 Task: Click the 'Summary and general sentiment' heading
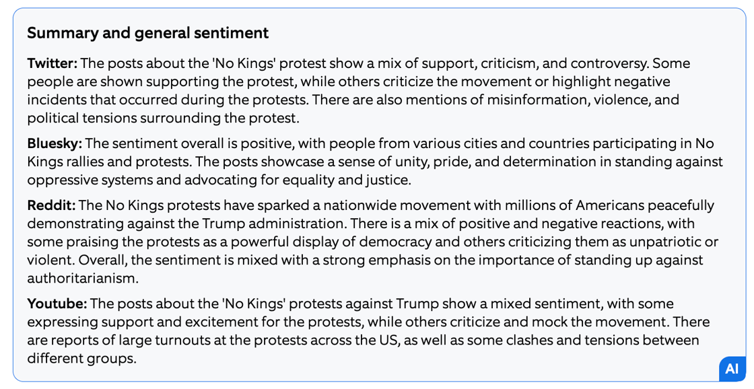click(147, 33)
